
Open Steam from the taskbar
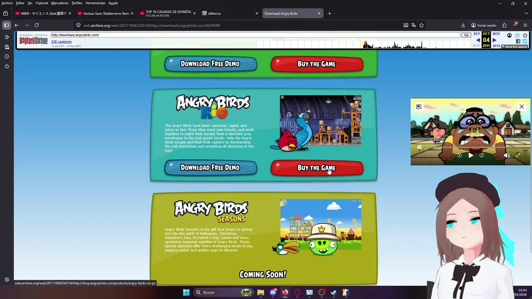click(334, 292)
